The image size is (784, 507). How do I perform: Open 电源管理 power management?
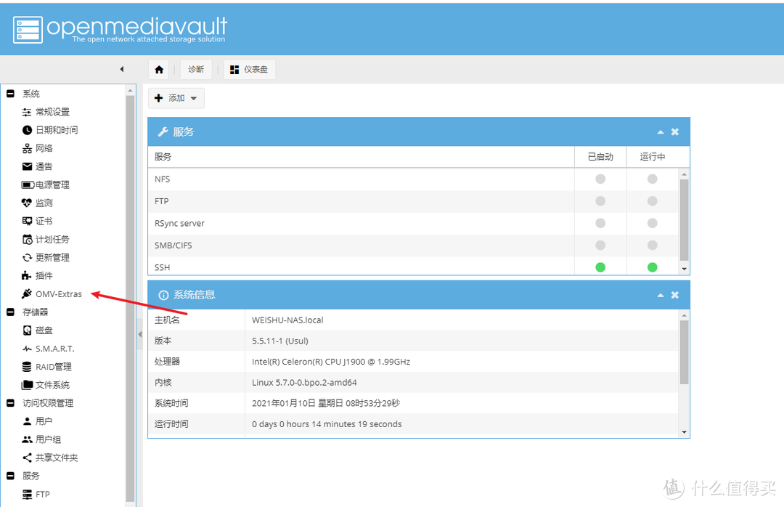tap(52, 184)
